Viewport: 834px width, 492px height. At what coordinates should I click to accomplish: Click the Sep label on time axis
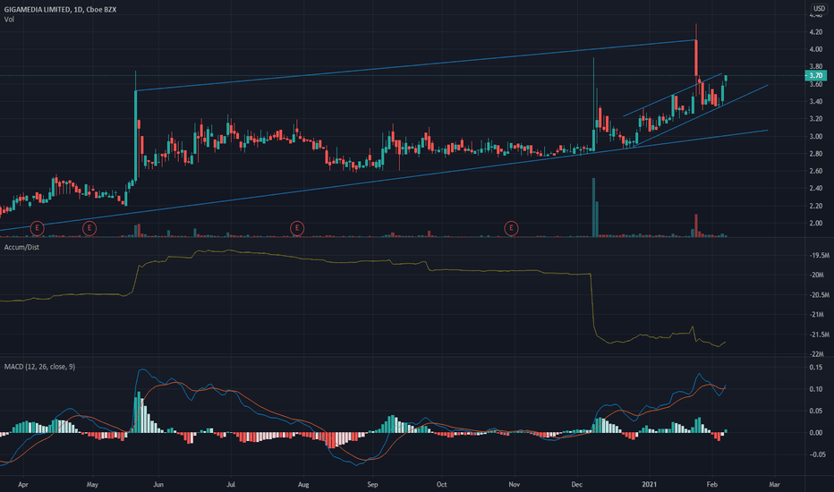[x=372, y=485]
